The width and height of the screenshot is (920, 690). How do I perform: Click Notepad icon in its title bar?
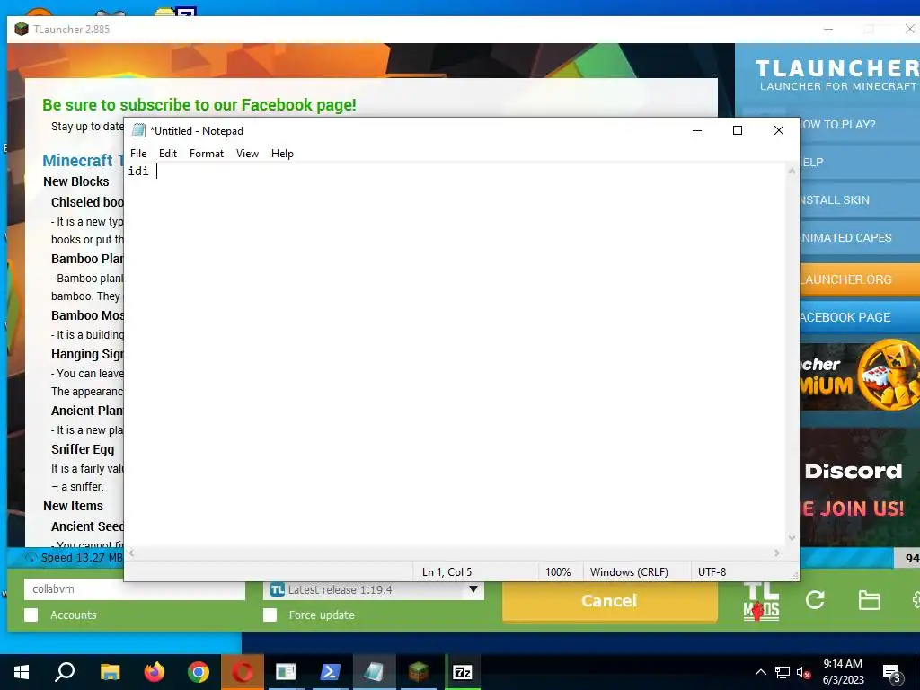[x=138, y=130]
